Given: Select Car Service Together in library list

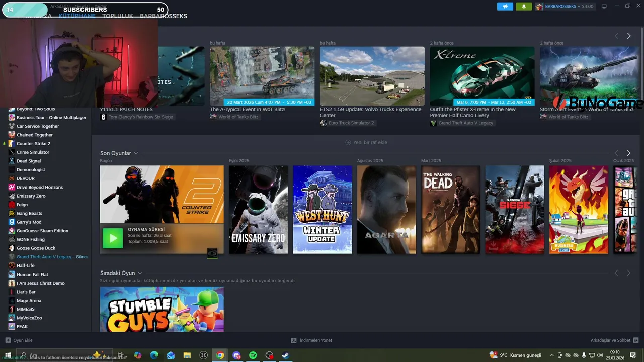Looking at the screenshot, I should tap(38, 126).
